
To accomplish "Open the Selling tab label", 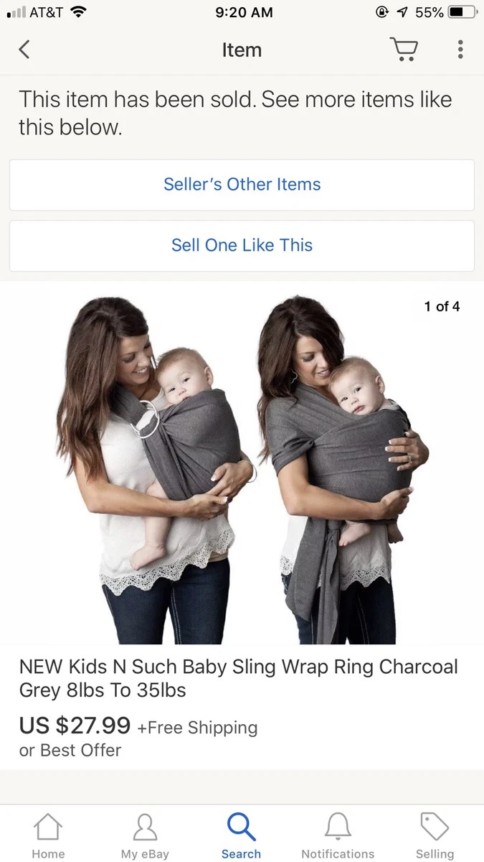I will pyautogui.click(x=435, y=854).
